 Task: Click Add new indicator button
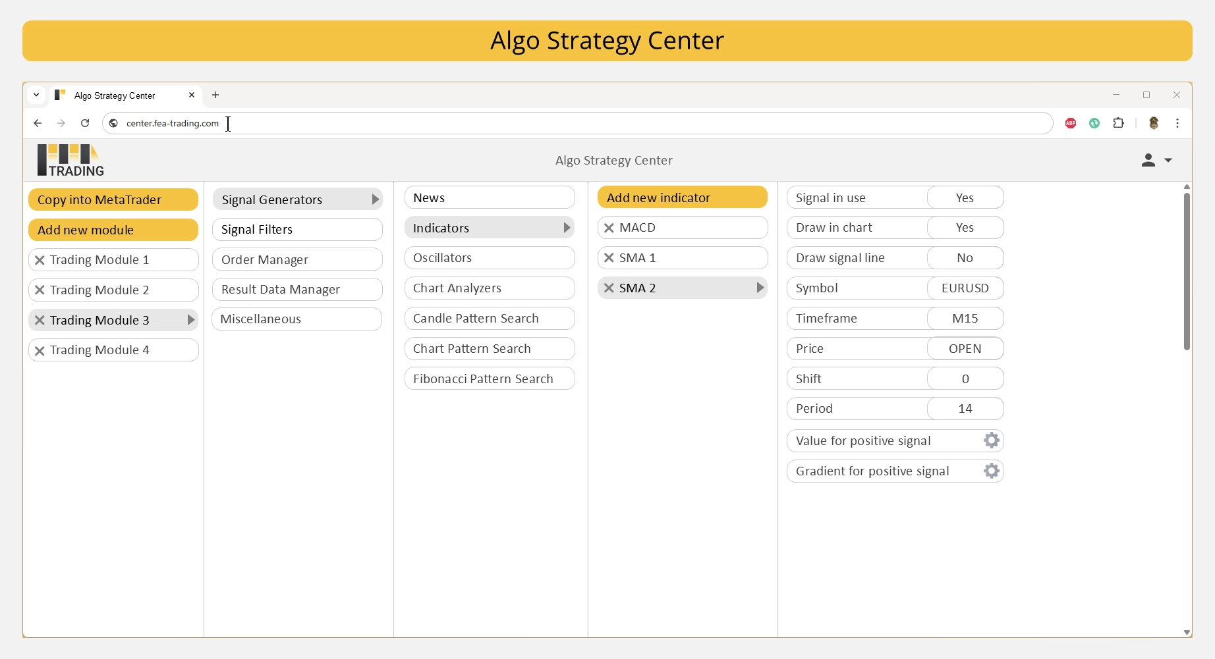(x=683, y=198)
